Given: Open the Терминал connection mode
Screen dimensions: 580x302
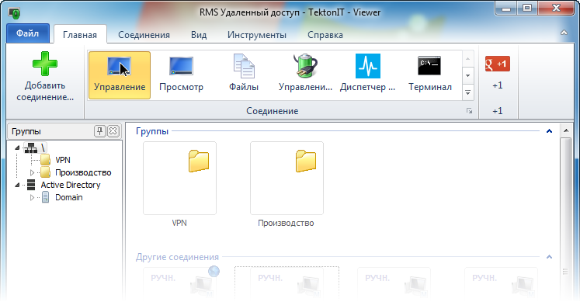Looking at the screenshot, I should point(430,75).
